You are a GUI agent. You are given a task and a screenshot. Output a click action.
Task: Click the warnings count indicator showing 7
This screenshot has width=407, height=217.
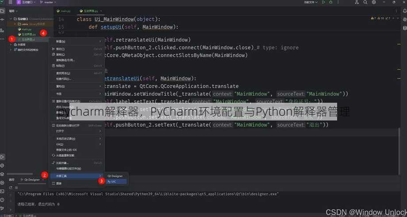click(x=373, y=19)
